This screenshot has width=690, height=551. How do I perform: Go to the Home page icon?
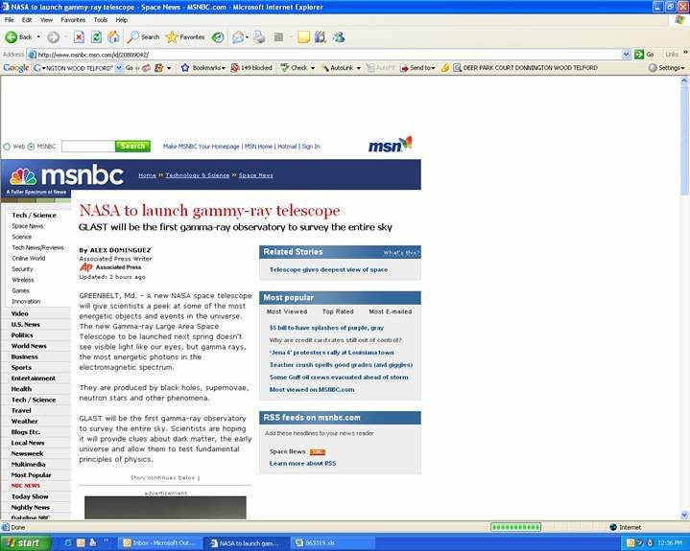click(113, 37)
